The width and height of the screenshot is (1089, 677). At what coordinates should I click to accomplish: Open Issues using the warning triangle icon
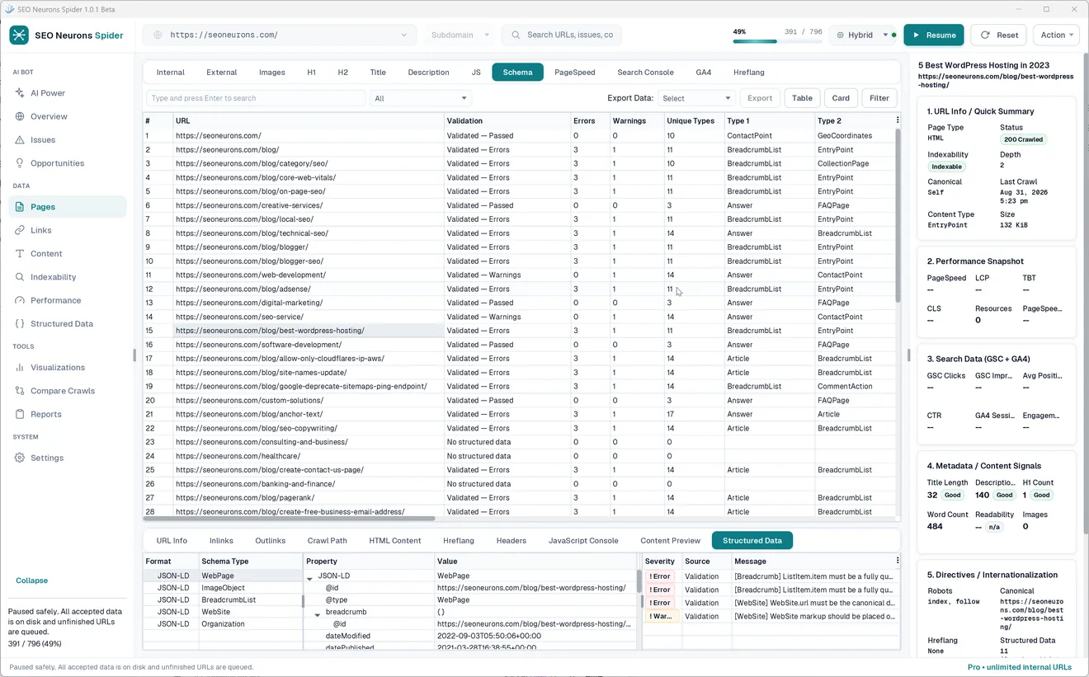point(20,140)
